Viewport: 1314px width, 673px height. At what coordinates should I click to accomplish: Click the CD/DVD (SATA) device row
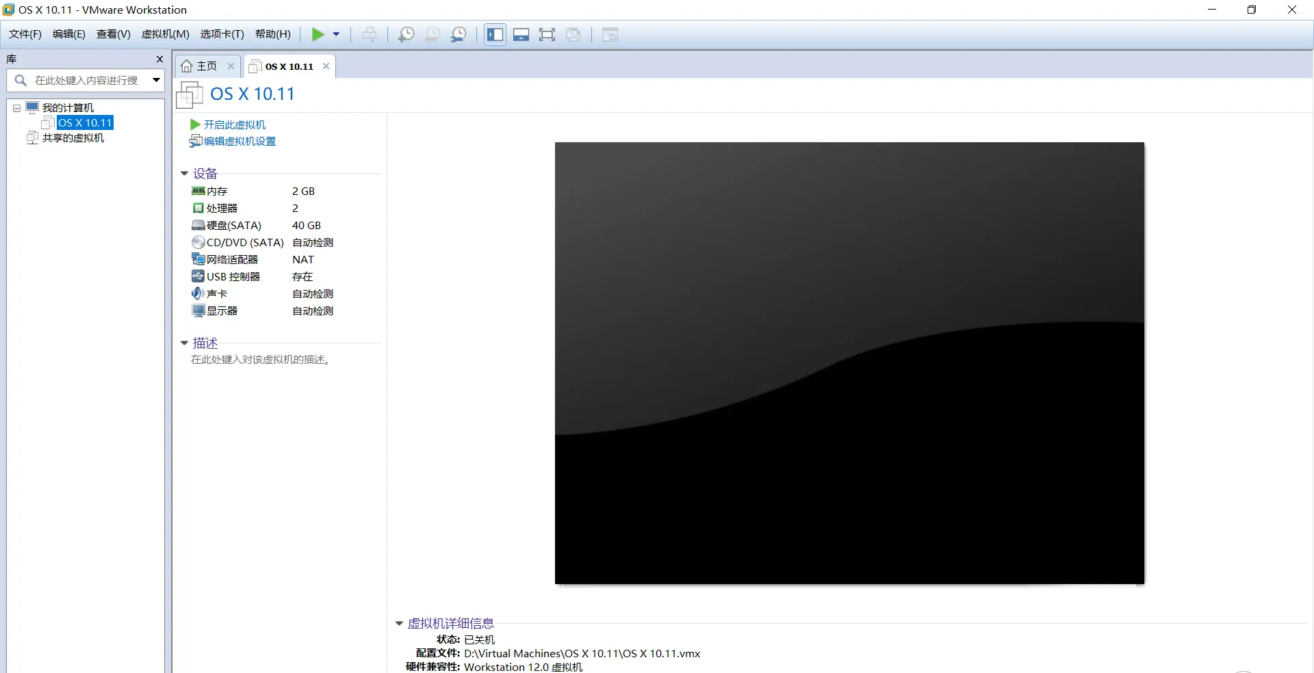tap(262, 242)
